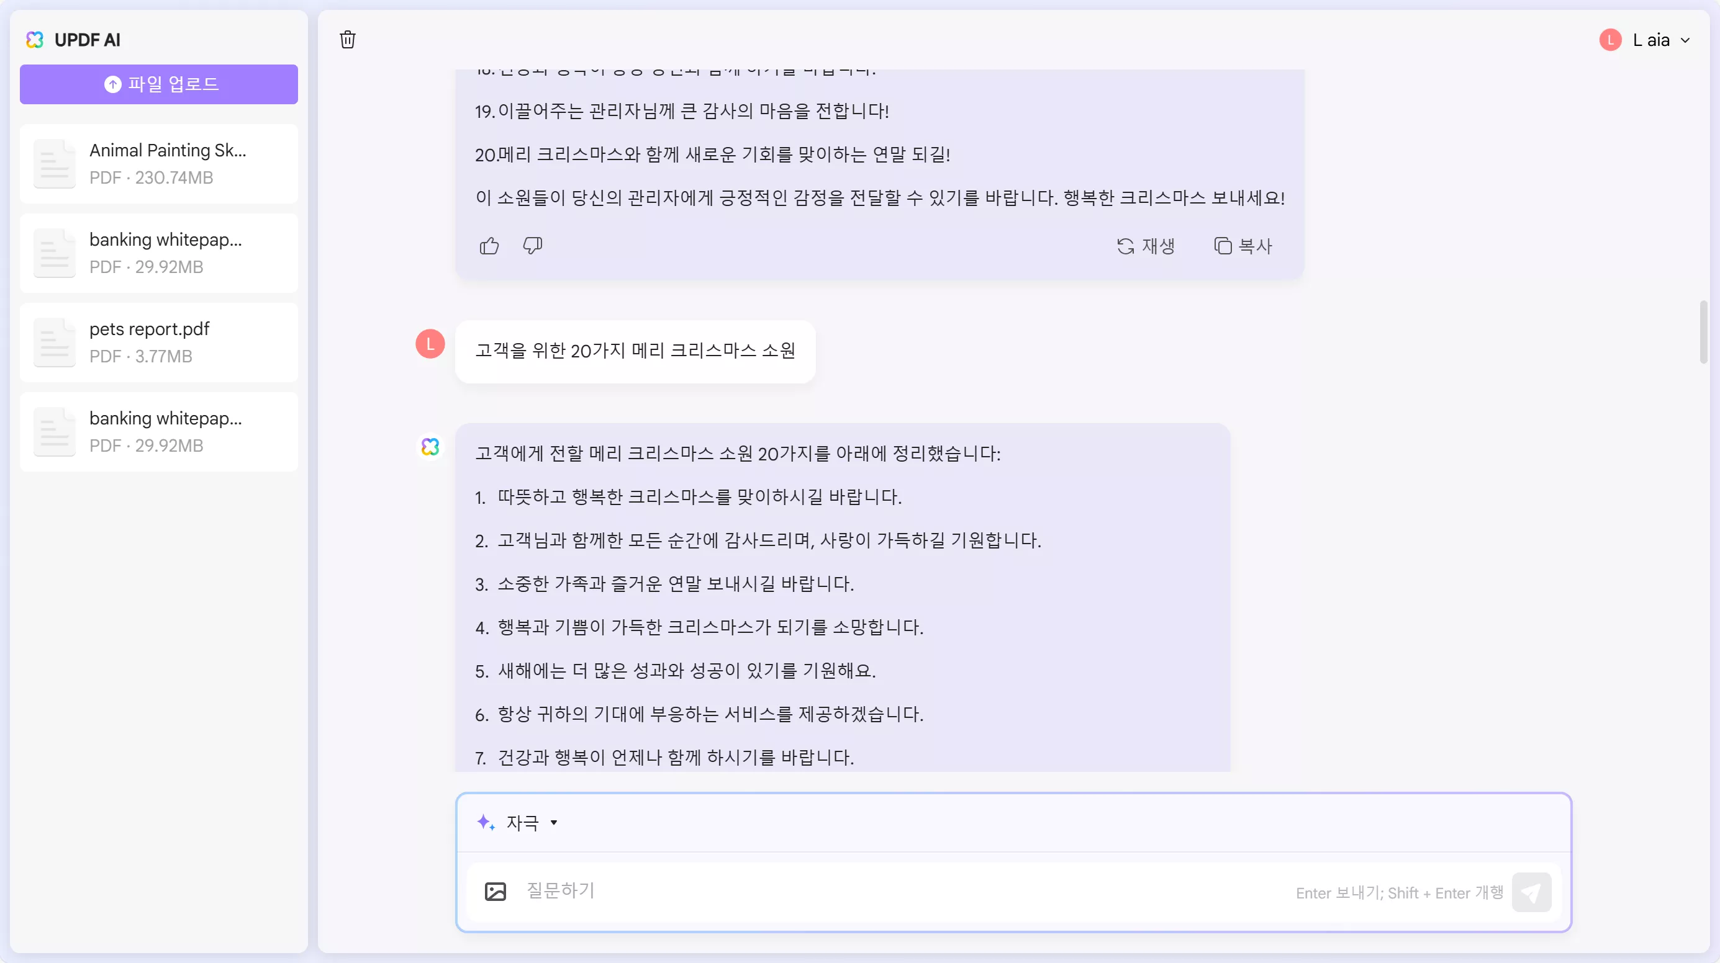
Task: Click the thumbs down icon on response
Action: point(532,246)
